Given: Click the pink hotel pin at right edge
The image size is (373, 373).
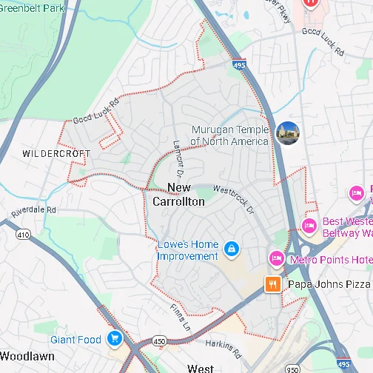Looking at the screenshot, I should [x=357, y=194].
